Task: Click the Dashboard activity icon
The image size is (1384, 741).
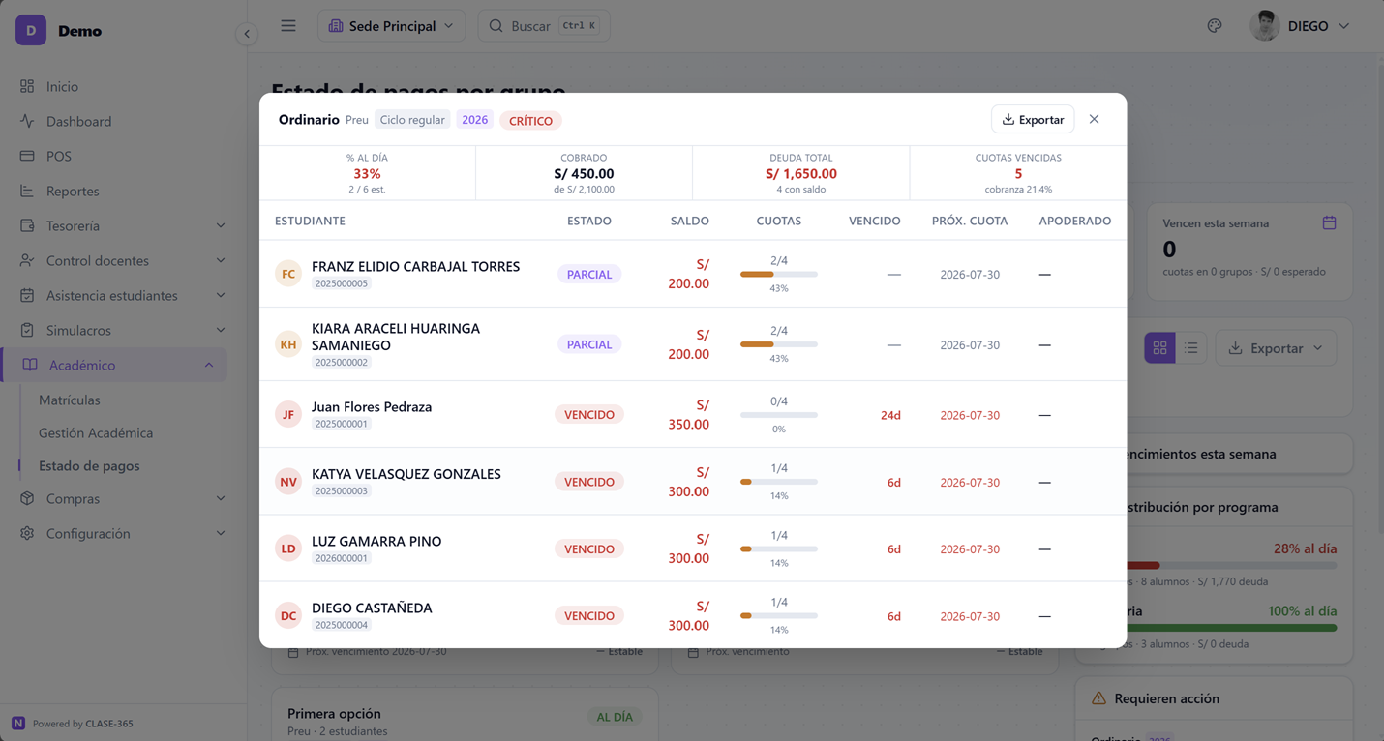Action: click(27, 121)
